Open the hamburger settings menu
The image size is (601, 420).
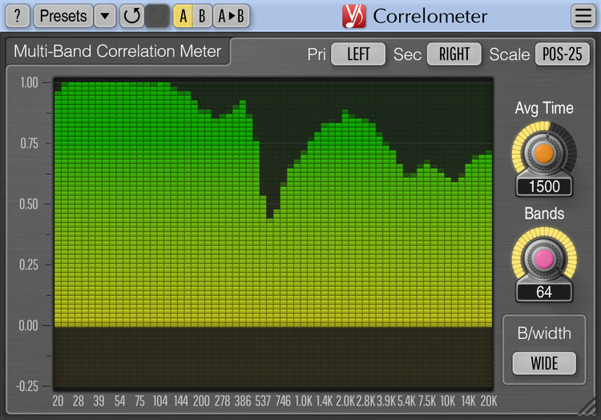583,16
